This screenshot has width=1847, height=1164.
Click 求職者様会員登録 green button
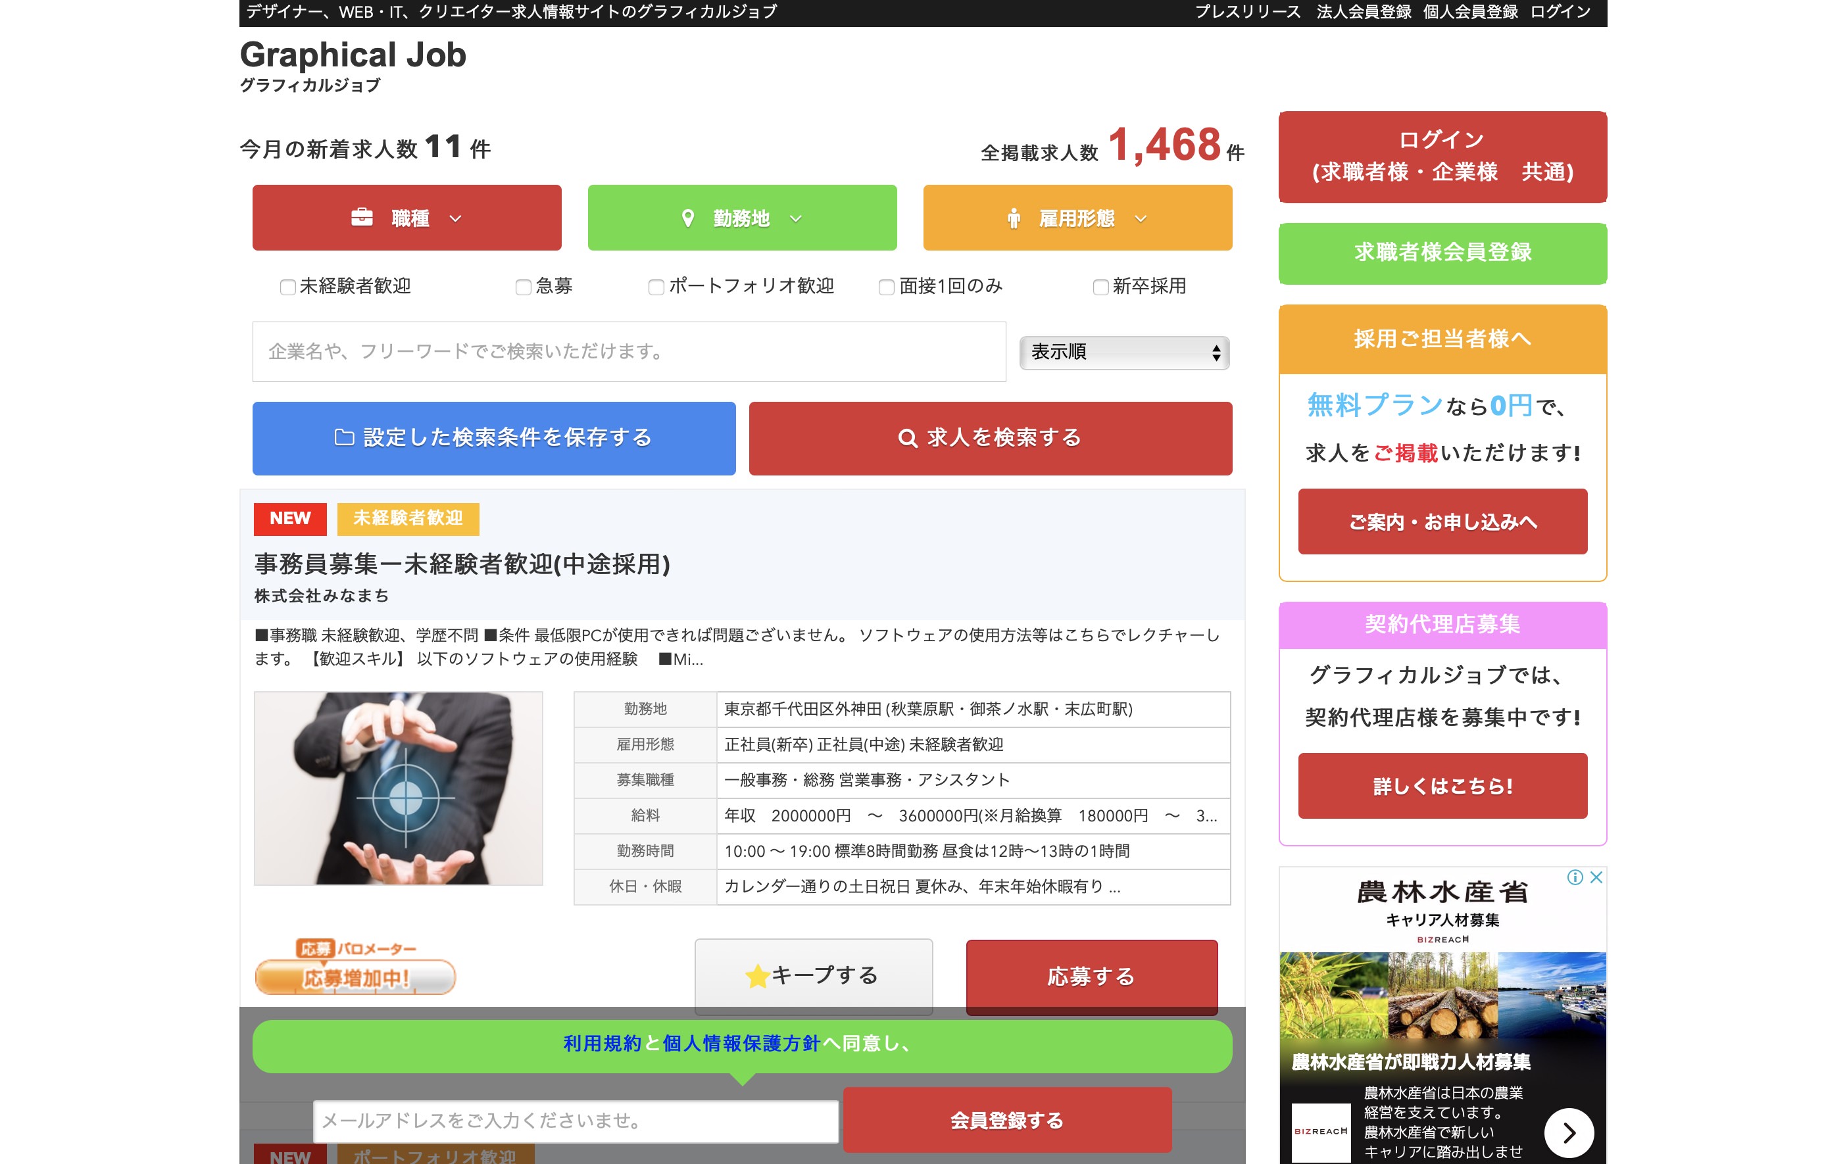coord(1442,253)
